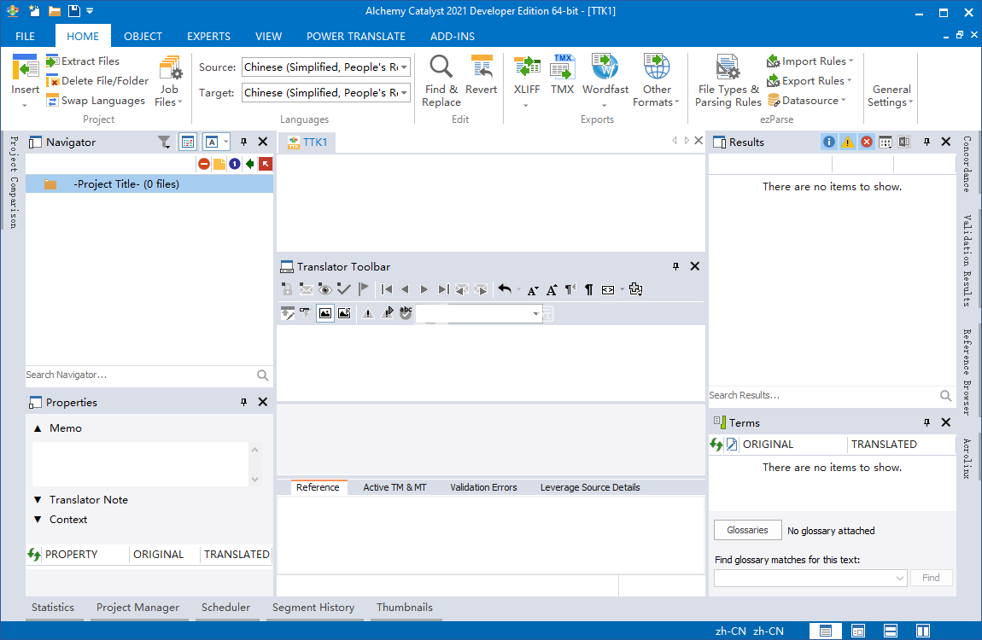Select first layout view in status bar

coord(826,631)
